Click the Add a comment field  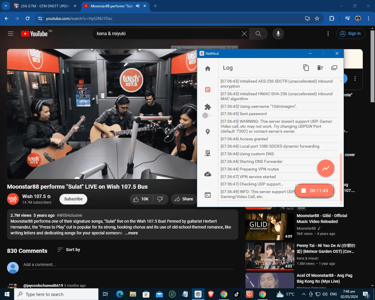[128, 265]
